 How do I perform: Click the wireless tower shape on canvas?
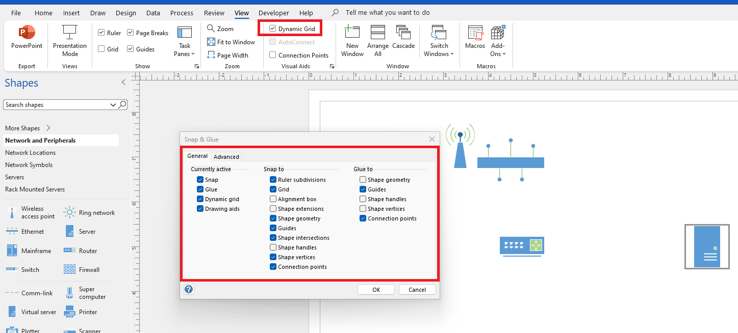[x=460, y=146]
